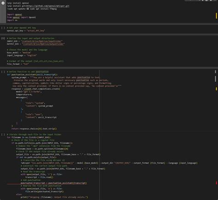Click the "role": "system" line

35,103
